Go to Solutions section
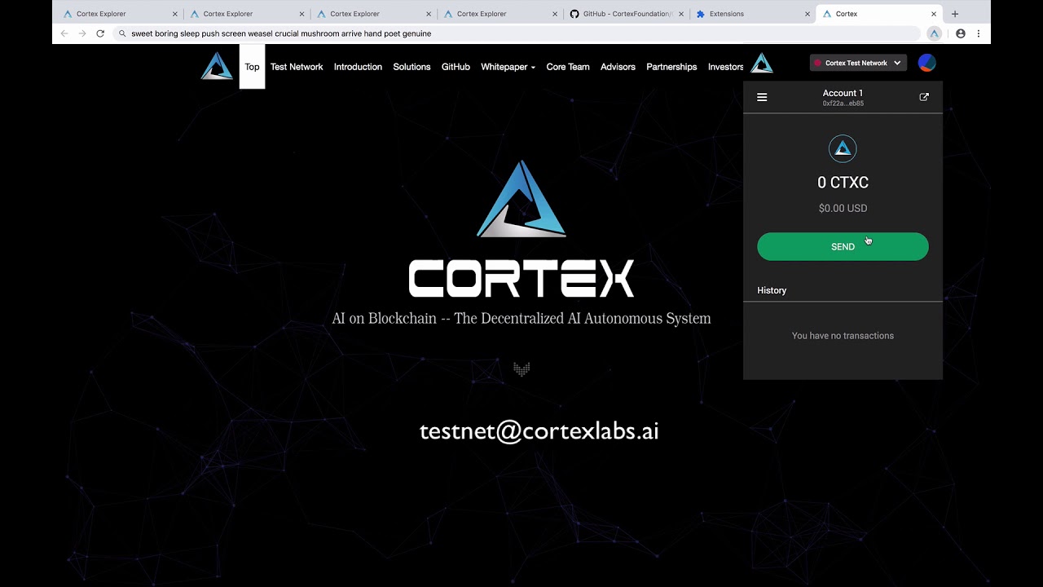Image resolution: width=1043 pixels, height=587 pixels. [411, 67]
